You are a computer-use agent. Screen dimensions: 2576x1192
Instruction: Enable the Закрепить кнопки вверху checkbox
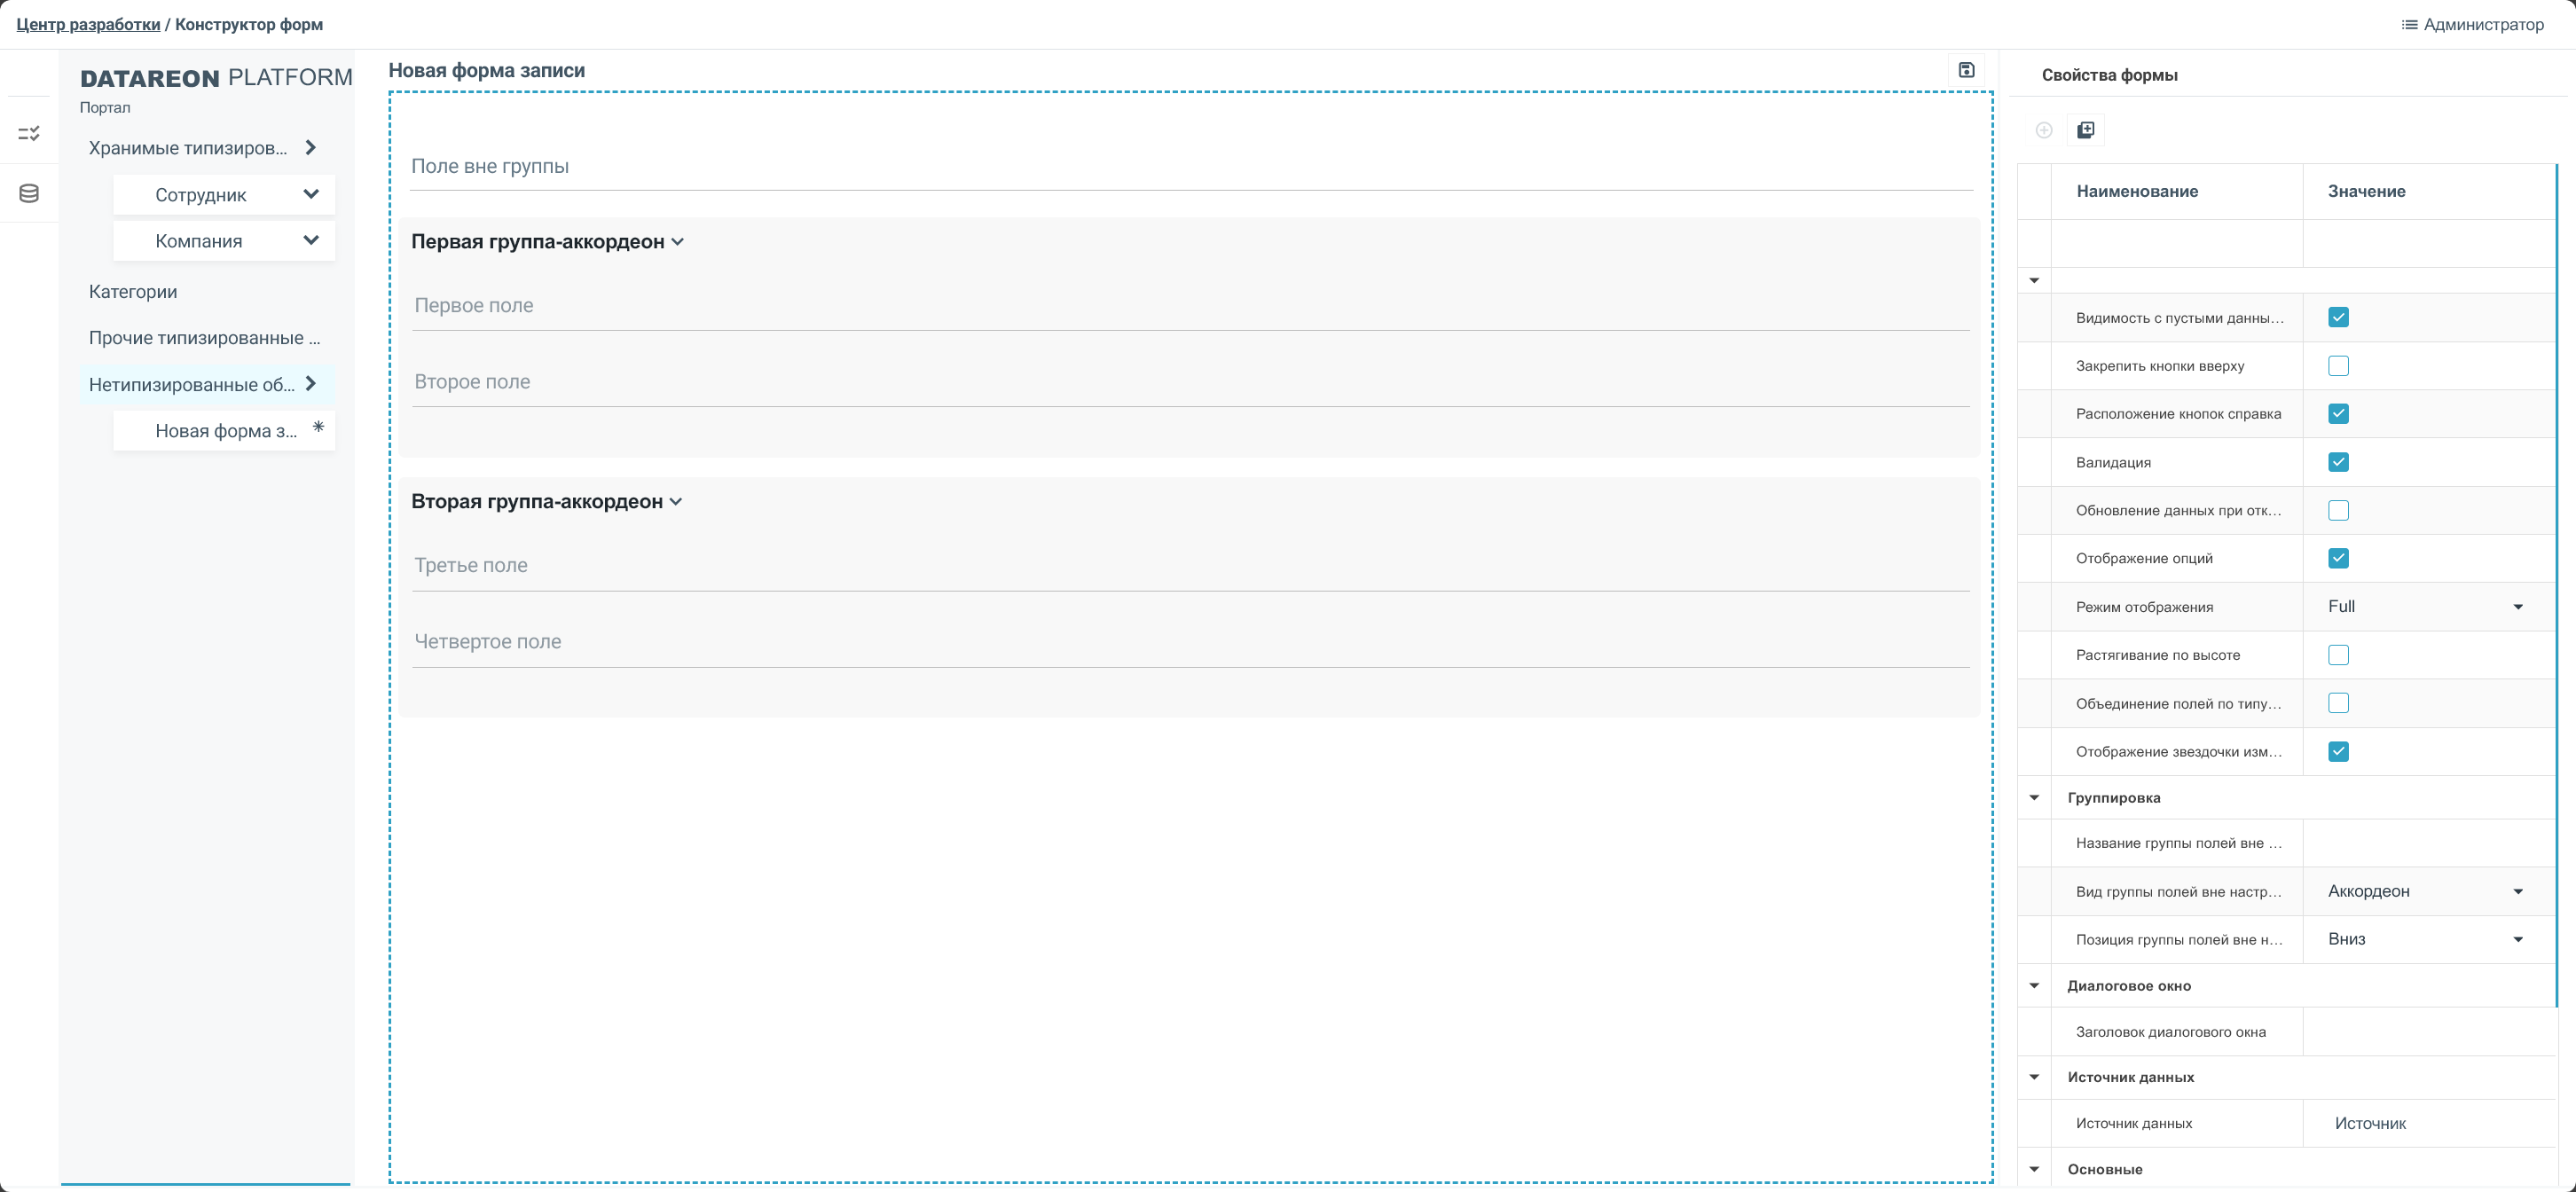(2338, 366)
